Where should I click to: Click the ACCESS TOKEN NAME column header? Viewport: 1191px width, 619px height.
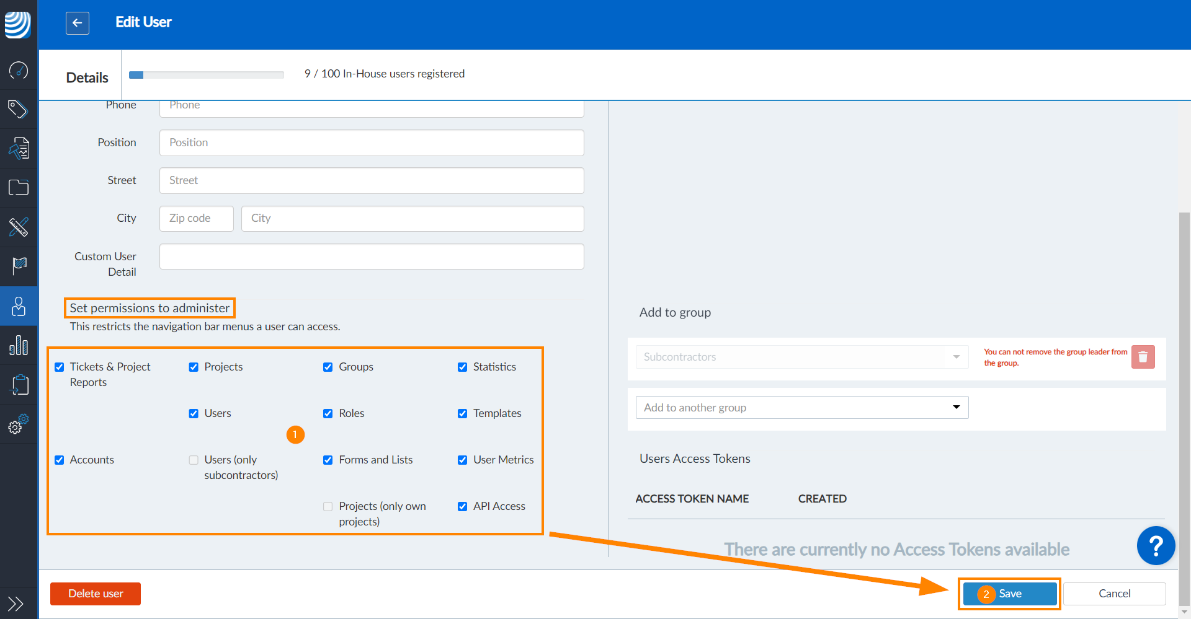click(x=692, y=499)
